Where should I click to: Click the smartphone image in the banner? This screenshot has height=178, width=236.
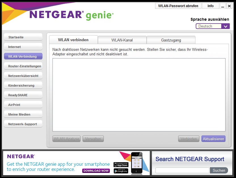tap(136, 163)
